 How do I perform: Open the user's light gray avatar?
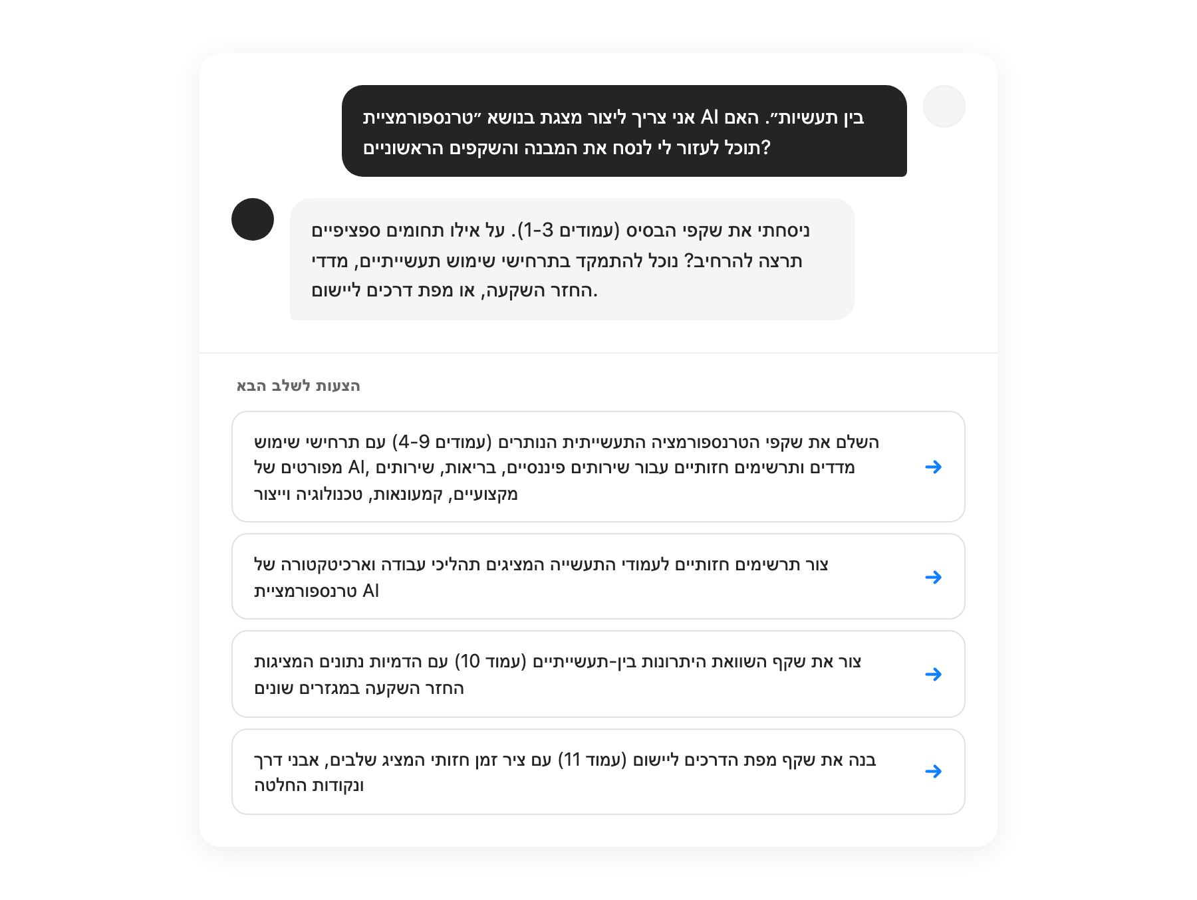click(944, 106)
